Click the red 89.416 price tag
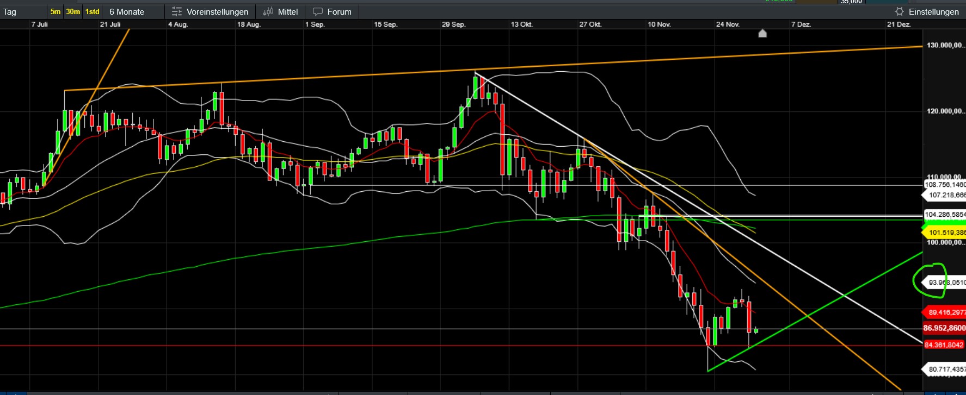This screenshot has width=966, height=395. (946, 312)
